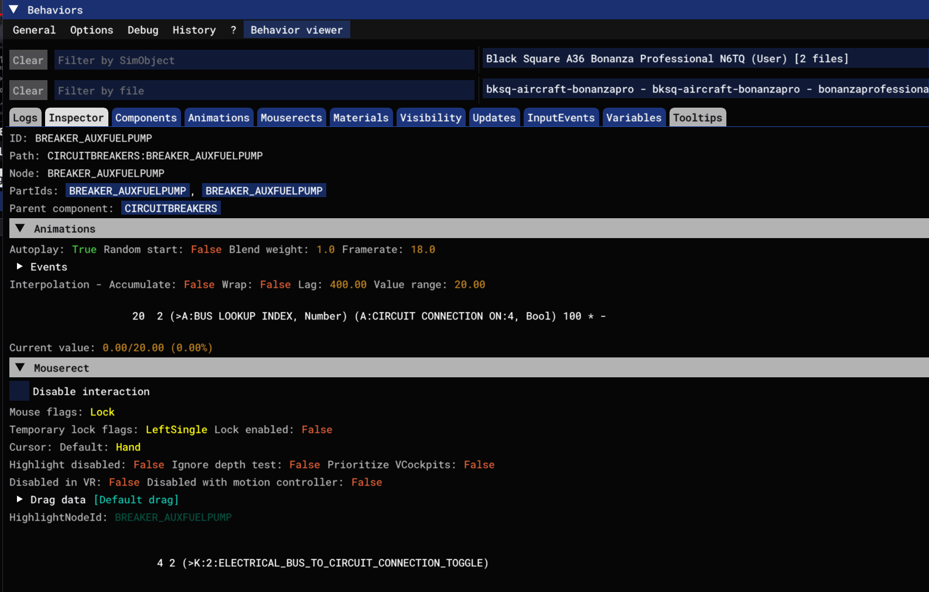Viewport: 929px width, 592px height.
Task: Select Black Square A36 Bonanza Professional entry
Action: click(705, 58)
